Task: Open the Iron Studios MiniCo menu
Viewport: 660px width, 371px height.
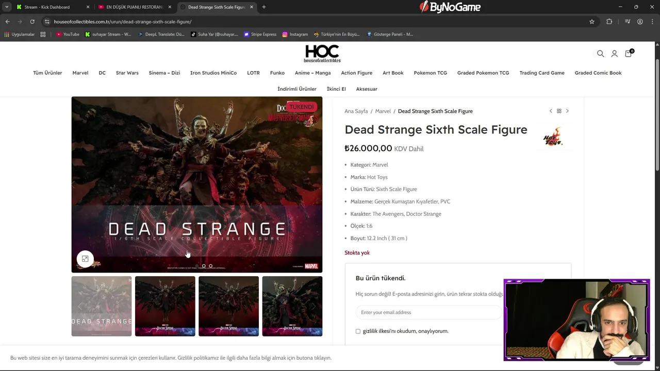Action: coord(213,73)
